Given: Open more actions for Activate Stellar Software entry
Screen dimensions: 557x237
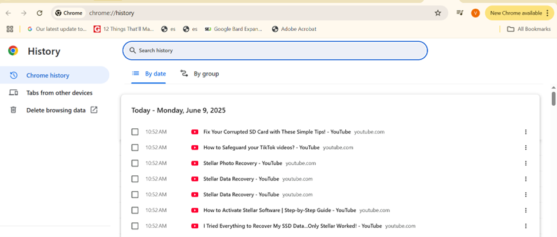Looking at the screenshot, I should point(526,210).
